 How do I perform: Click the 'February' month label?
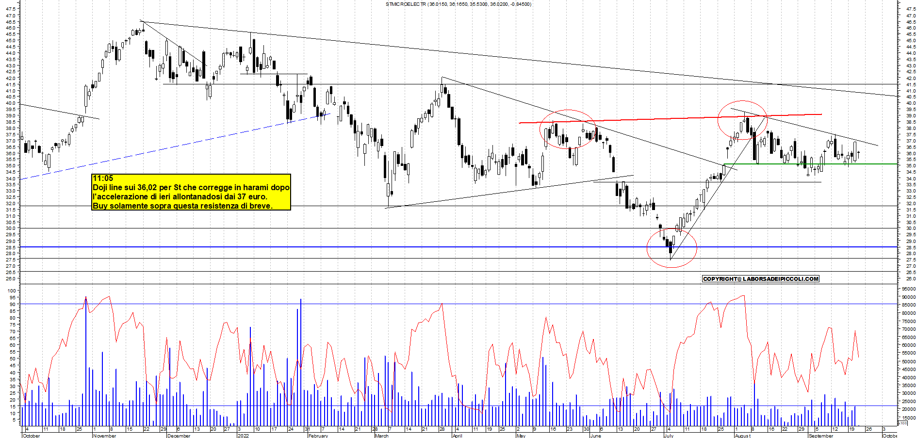[x=318, y=436]
